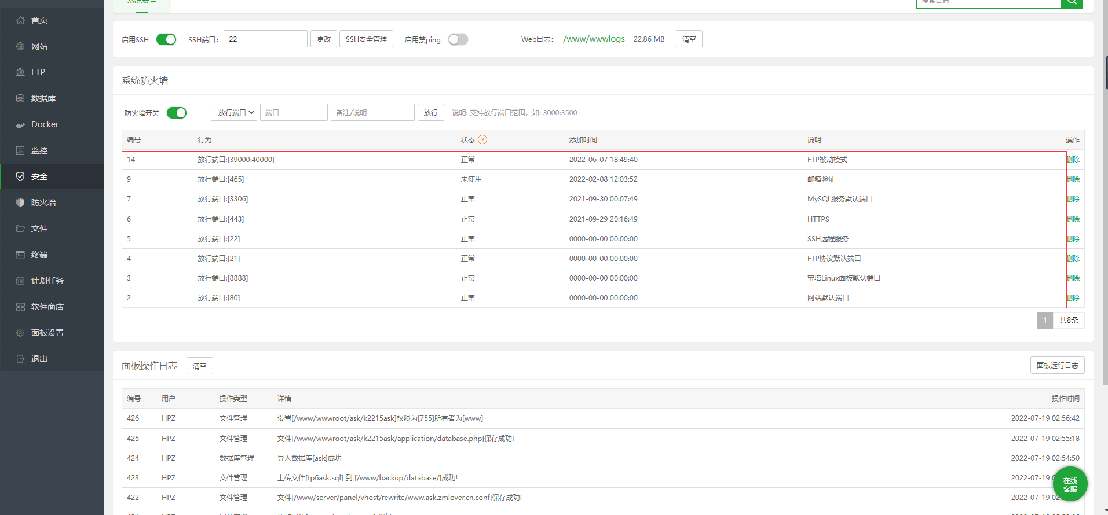The width and height of the screenshot is (1108, 515).
Task: Clear panel operation logs 清空 button
Action: [x=200, y=366]
